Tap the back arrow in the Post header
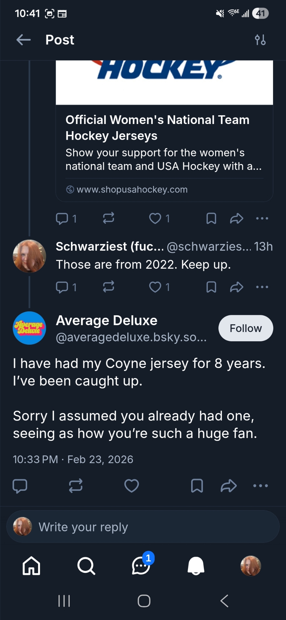286x620 pixels. click(x=24, y=40)
